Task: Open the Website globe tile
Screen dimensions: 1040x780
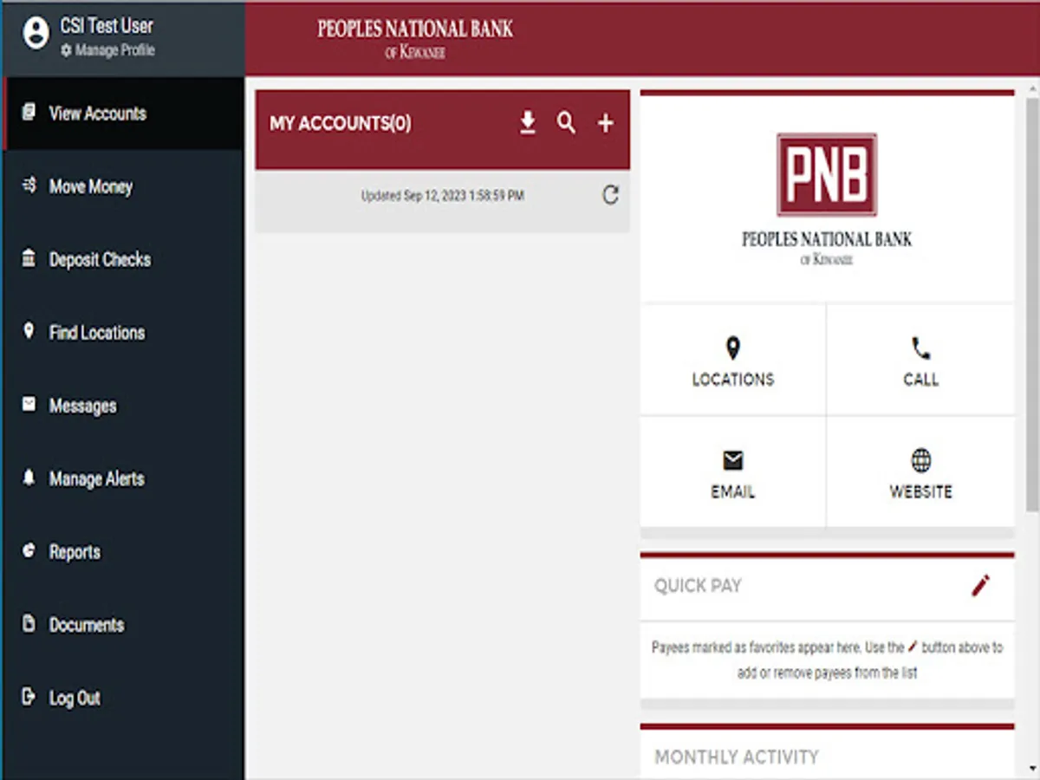Action: click(920, 472)
